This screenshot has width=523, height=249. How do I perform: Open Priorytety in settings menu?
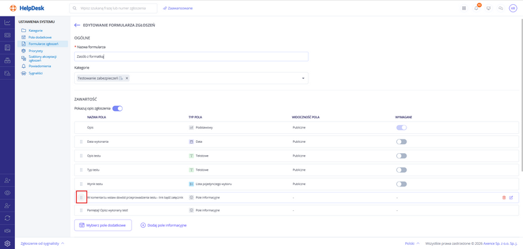(35, 51)
